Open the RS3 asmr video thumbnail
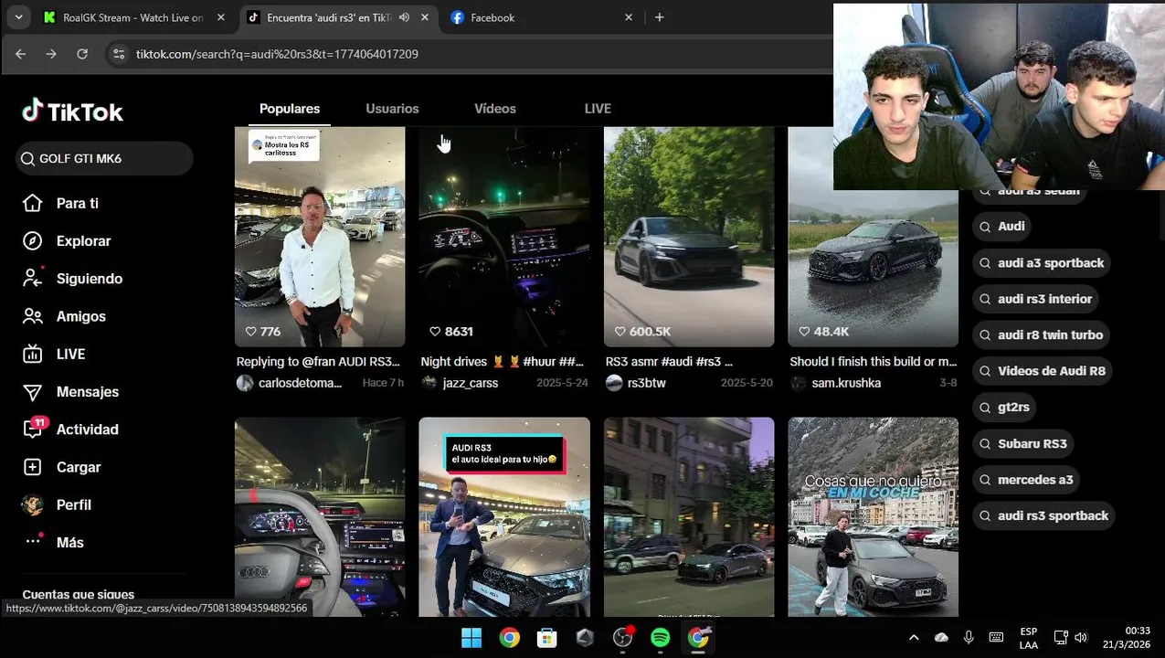1165x658 pixels. pos(689,237)
